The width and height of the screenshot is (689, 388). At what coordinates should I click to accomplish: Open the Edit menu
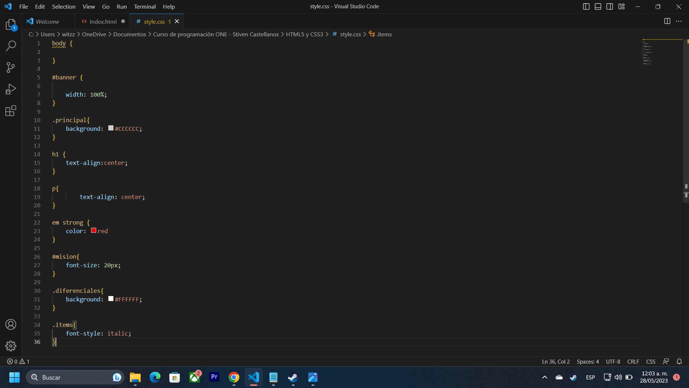tap(40, 6)
